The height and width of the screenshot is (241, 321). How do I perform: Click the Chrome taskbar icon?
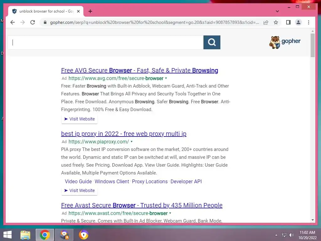(x=45, y=235)
